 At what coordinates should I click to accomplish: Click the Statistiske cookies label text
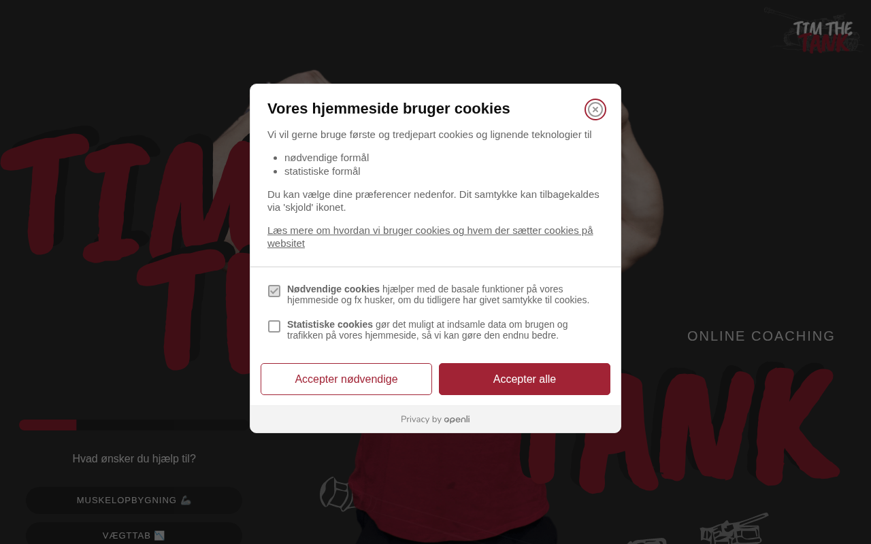pyautogui.click(x=330, y=324)
